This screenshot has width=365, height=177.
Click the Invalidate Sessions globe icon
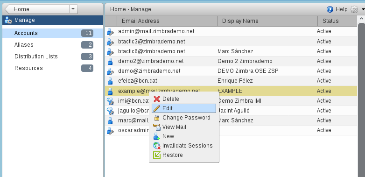tap(157, 146)
